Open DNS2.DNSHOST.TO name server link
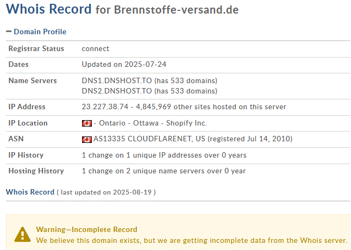 116,91
